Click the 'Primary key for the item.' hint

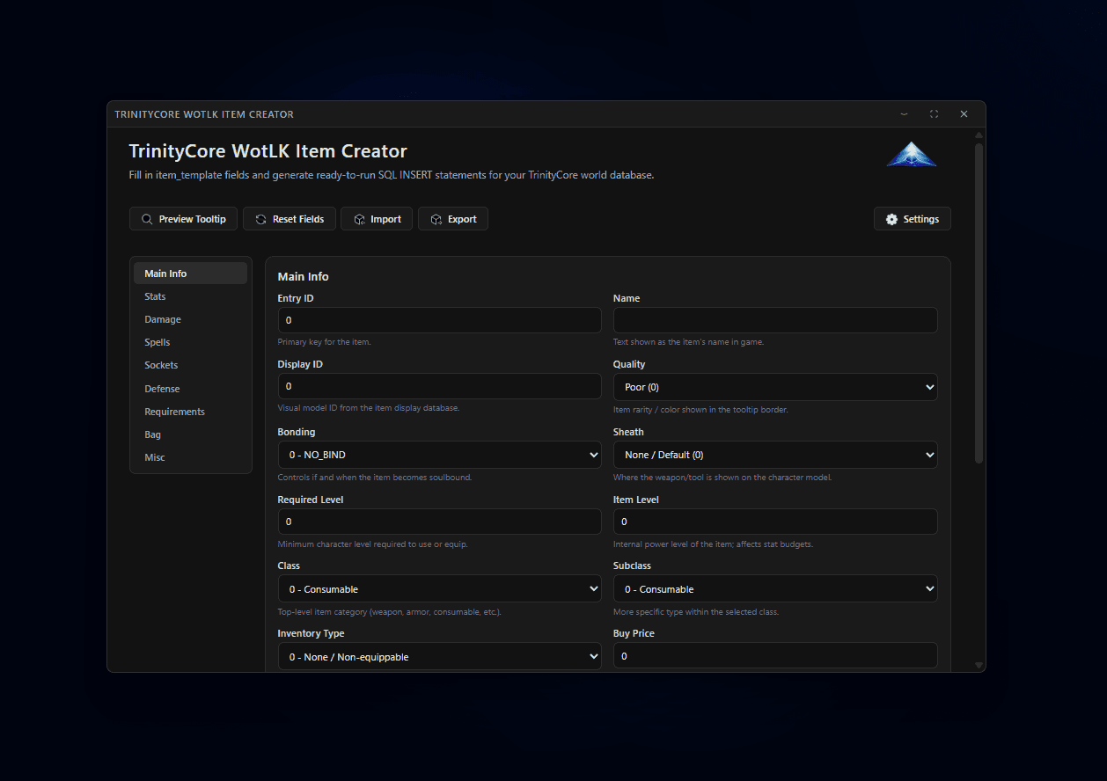324,342
